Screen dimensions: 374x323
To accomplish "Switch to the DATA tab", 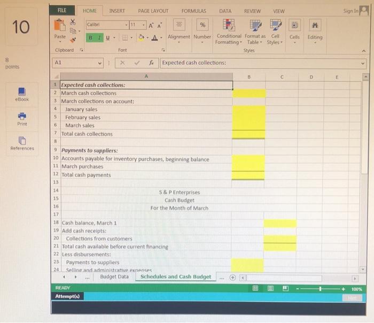I will 225,11.
